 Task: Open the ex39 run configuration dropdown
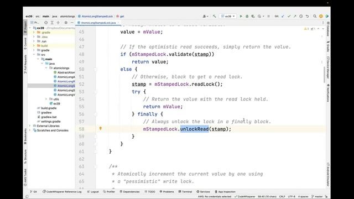(228, 16)
